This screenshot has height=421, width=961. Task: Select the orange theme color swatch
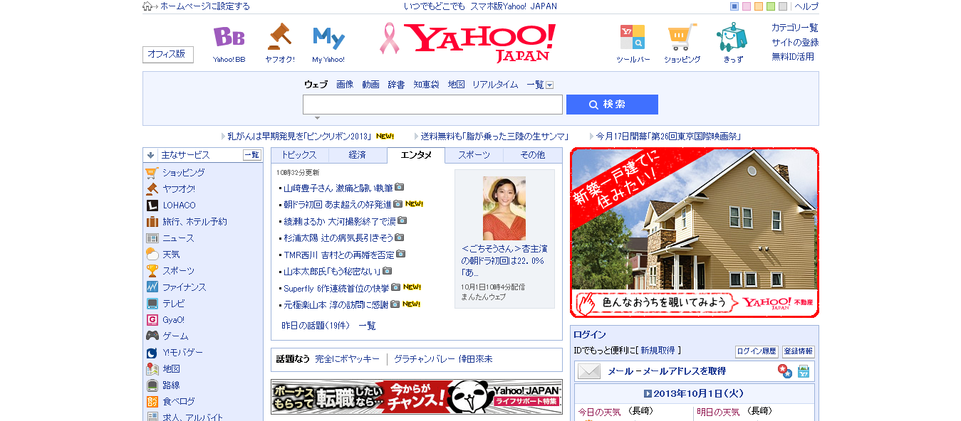pyautogui.click(x=759, y=6)
